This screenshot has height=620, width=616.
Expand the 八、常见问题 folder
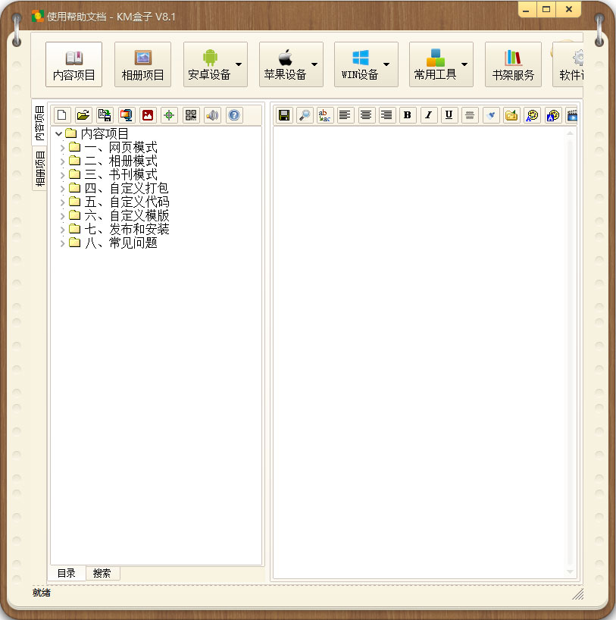[62, 243]
